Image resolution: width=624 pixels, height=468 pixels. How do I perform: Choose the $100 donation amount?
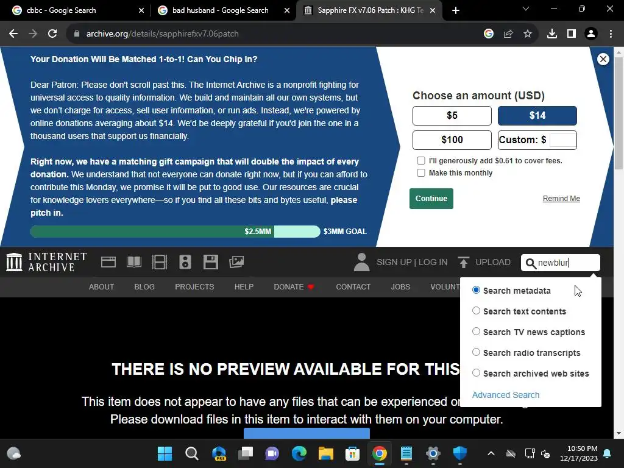[452, 140]
